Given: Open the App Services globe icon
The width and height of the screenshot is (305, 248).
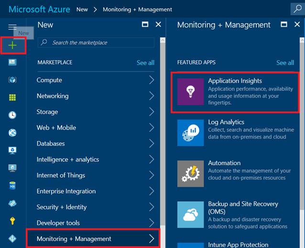Looking at the screenshot, I should click(12, 132).
